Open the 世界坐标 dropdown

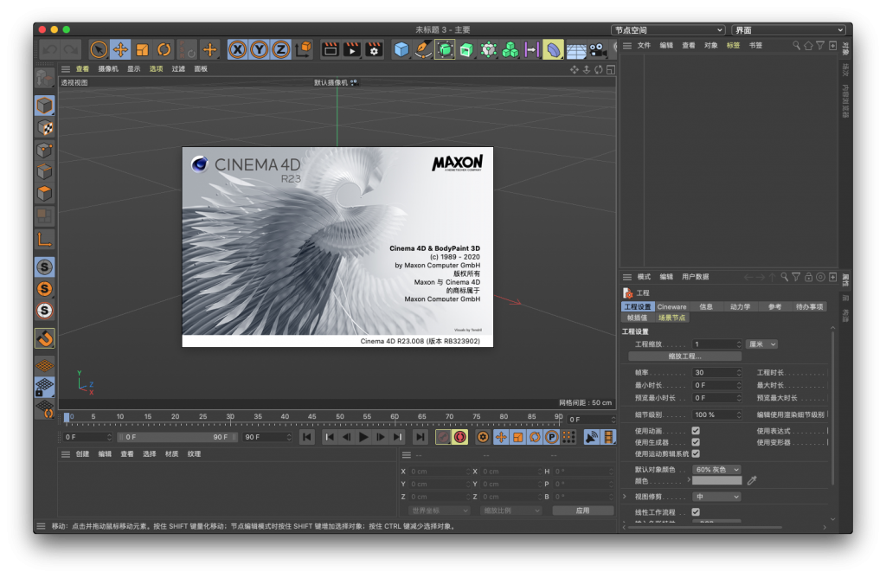click(439, 511)
